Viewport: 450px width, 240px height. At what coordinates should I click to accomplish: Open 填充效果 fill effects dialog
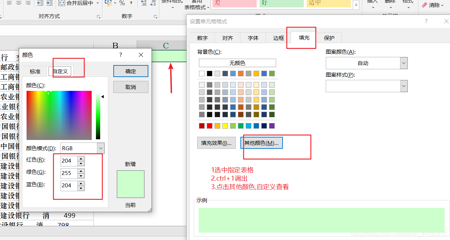click(216, 142)
